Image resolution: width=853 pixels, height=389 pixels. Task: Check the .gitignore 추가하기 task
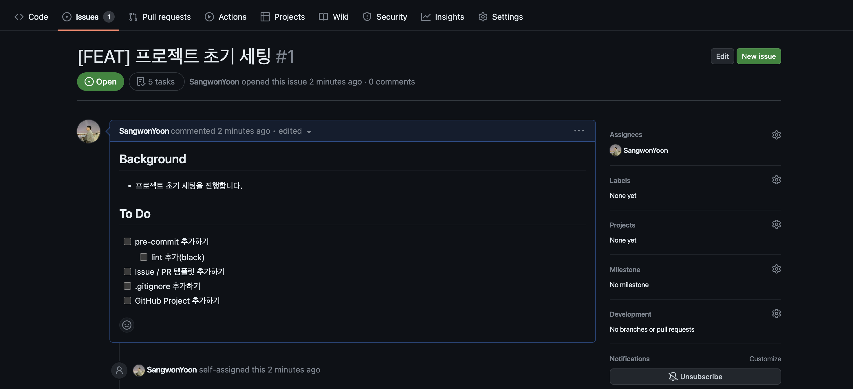click(127, 285)
